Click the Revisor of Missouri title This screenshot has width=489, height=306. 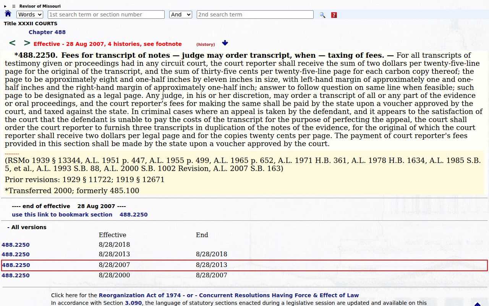(x=40, y=6)
